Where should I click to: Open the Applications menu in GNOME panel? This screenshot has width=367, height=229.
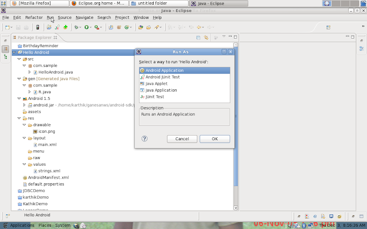tap(22, 225)
